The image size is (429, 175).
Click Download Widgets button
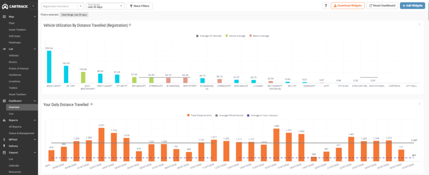(347, 6)
